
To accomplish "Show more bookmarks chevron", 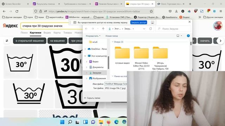I will (x=200, y=17).
